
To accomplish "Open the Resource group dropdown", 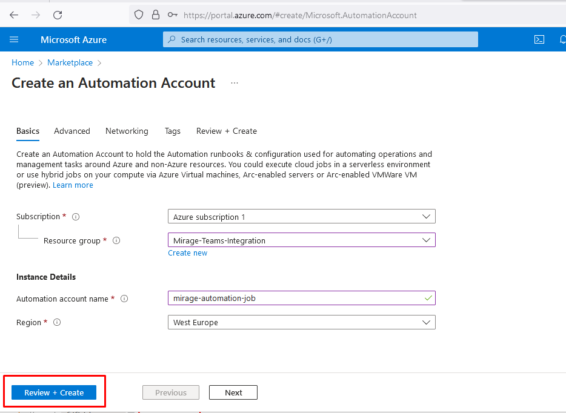I will 302,240.
